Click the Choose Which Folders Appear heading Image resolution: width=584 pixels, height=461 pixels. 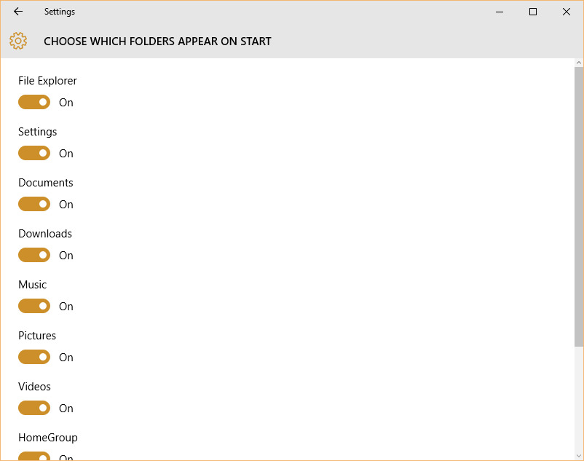tap(157, 42)
